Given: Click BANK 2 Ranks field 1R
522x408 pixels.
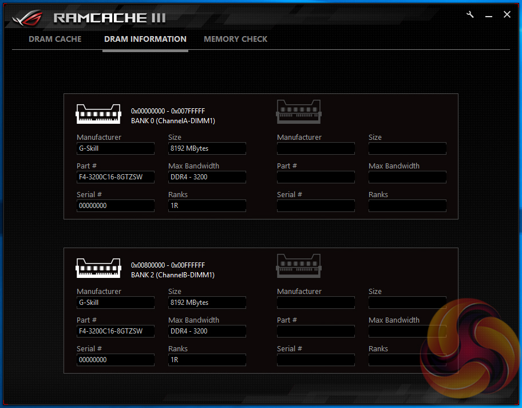Looking at the screenshot, I should tap(207, 360).
